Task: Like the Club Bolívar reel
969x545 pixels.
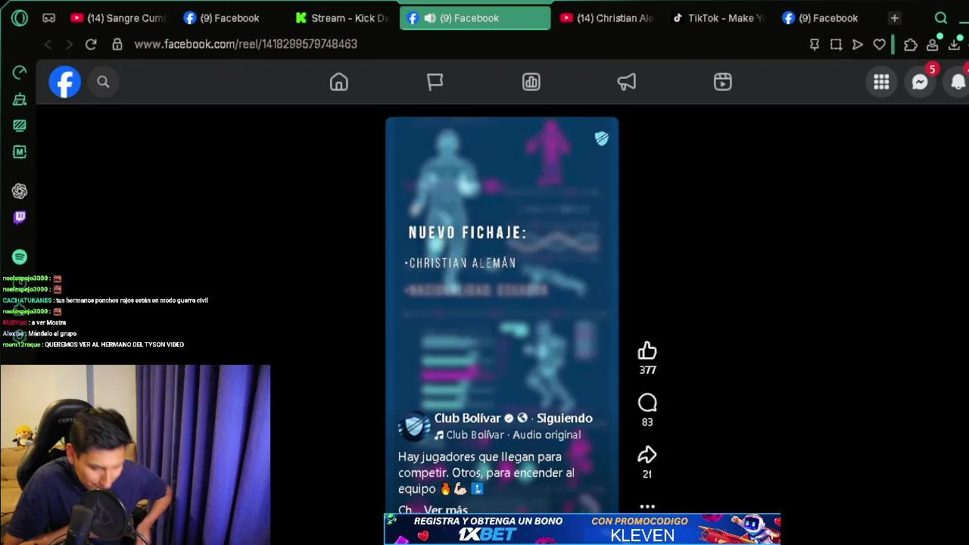Action: (x=647, y=350)
